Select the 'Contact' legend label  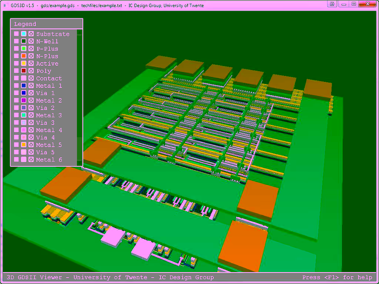pos(49,78)
